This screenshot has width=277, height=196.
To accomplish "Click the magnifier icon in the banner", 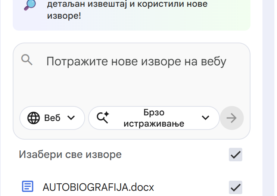I will (31, 4).
